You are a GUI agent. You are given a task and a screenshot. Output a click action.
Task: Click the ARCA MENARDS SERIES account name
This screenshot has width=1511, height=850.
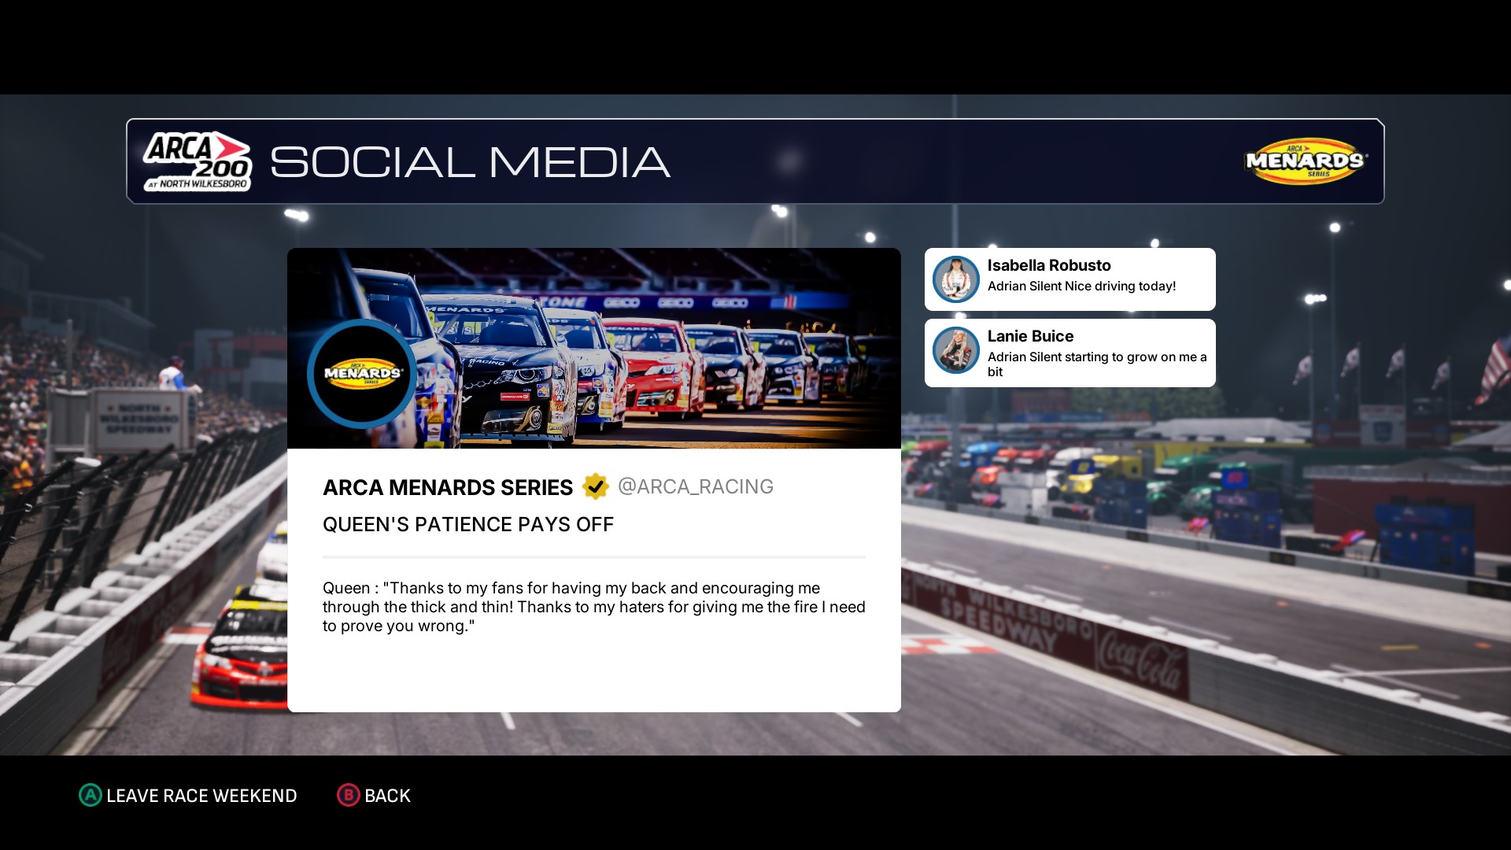tap(447, 488)
